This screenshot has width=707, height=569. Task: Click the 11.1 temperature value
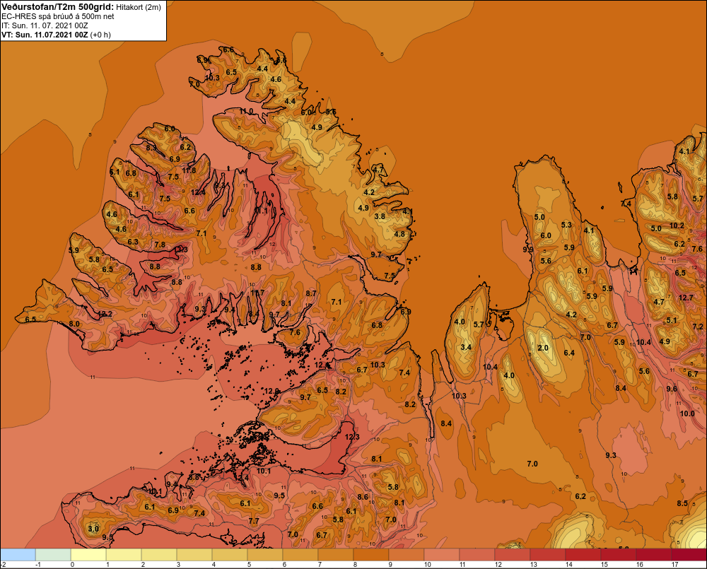261,211
